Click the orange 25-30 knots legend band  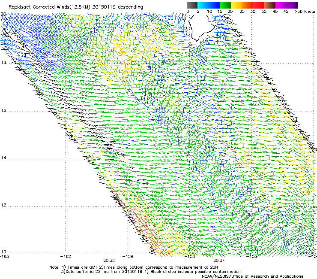pos(248,5)
